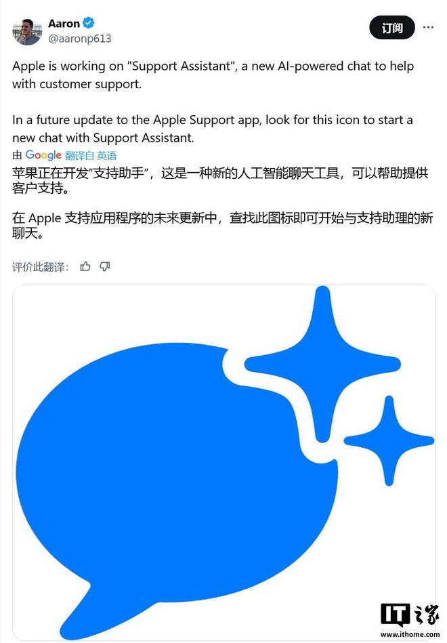The width and height of the screenshot is (447, 643).
Task: Click the Google logo in translation credit
Action: pyautogui.click(x=43, y=155)
